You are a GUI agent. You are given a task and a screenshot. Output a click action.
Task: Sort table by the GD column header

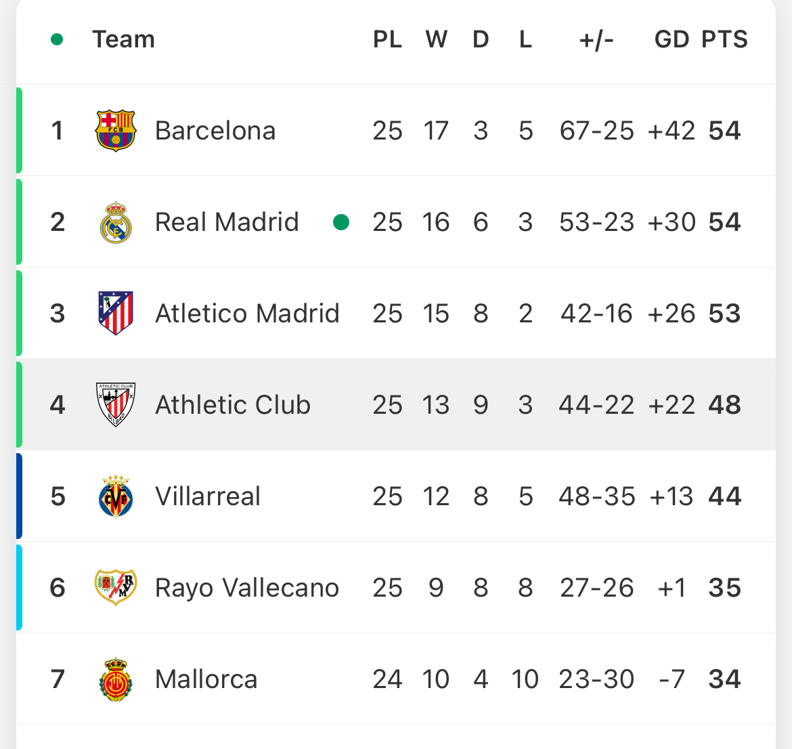(x=672, y=39)
